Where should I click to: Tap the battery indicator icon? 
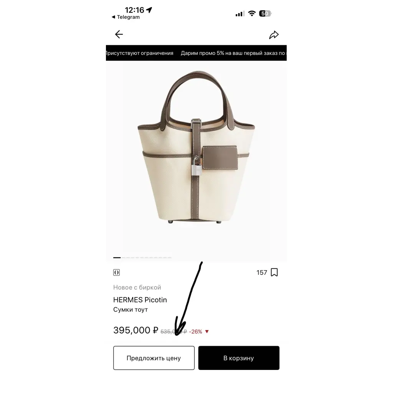265,13
